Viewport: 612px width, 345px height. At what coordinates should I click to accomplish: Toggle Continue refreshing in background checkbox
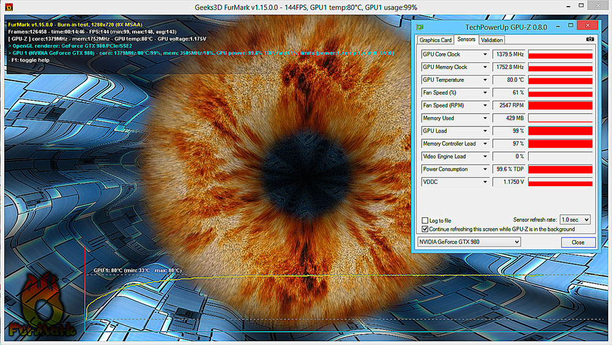click(x=425, y=229)
